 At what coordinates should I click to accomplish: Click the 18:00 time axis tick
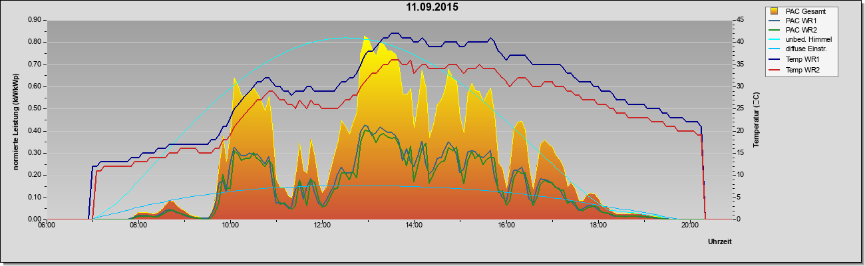598,225
